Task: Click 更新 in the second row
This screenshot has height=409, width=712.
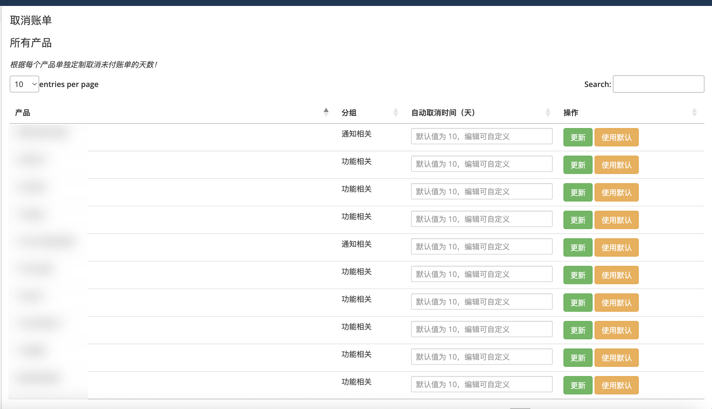Action: (x=577, y=165)
